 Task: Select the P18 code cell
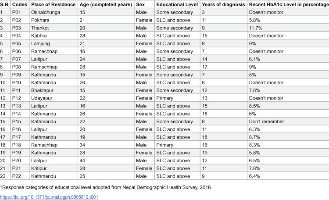[x=16, y=145]
